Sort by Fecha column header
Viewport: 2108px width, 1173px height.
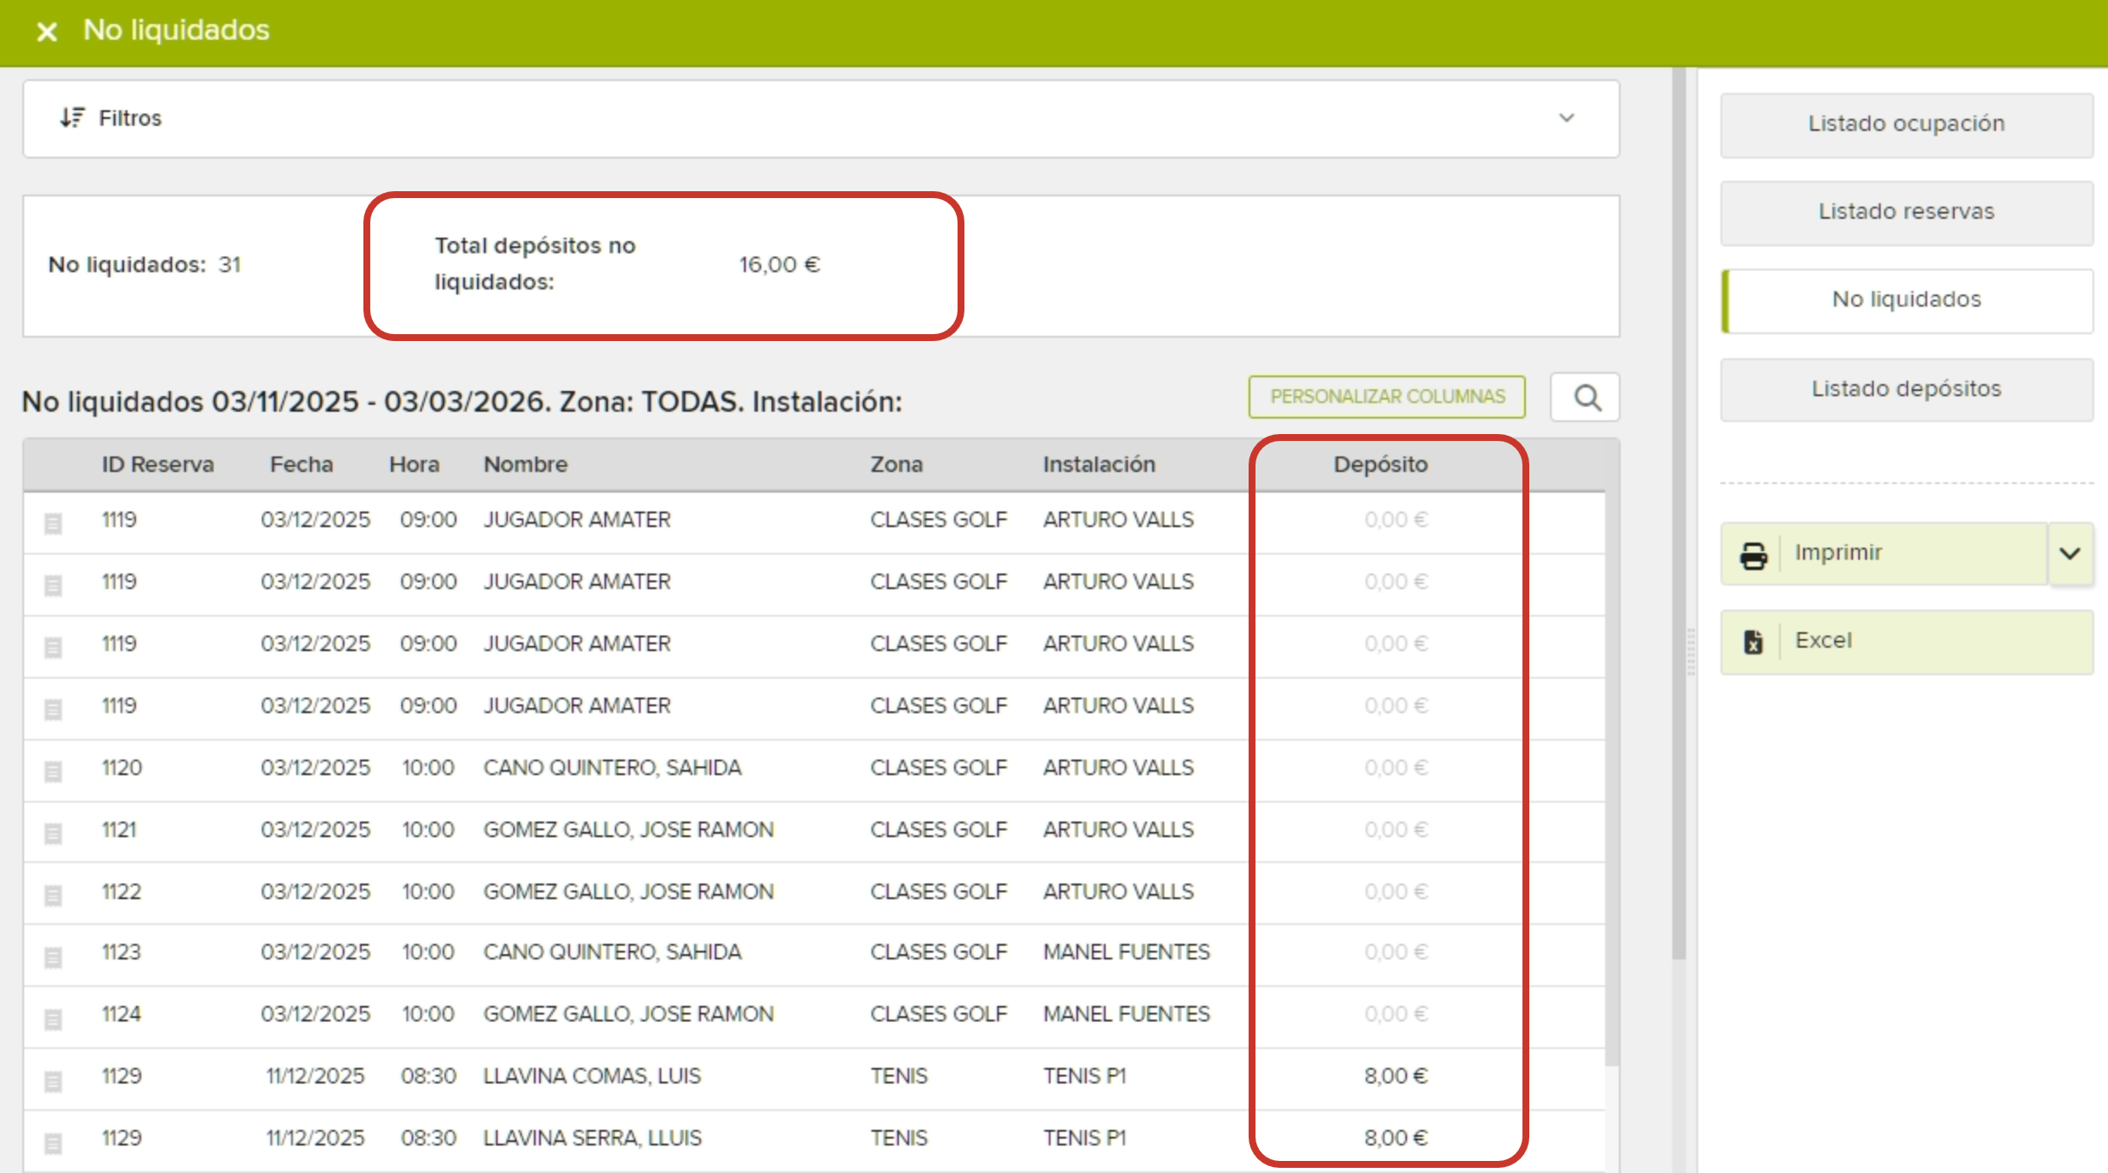pos(301,464)
